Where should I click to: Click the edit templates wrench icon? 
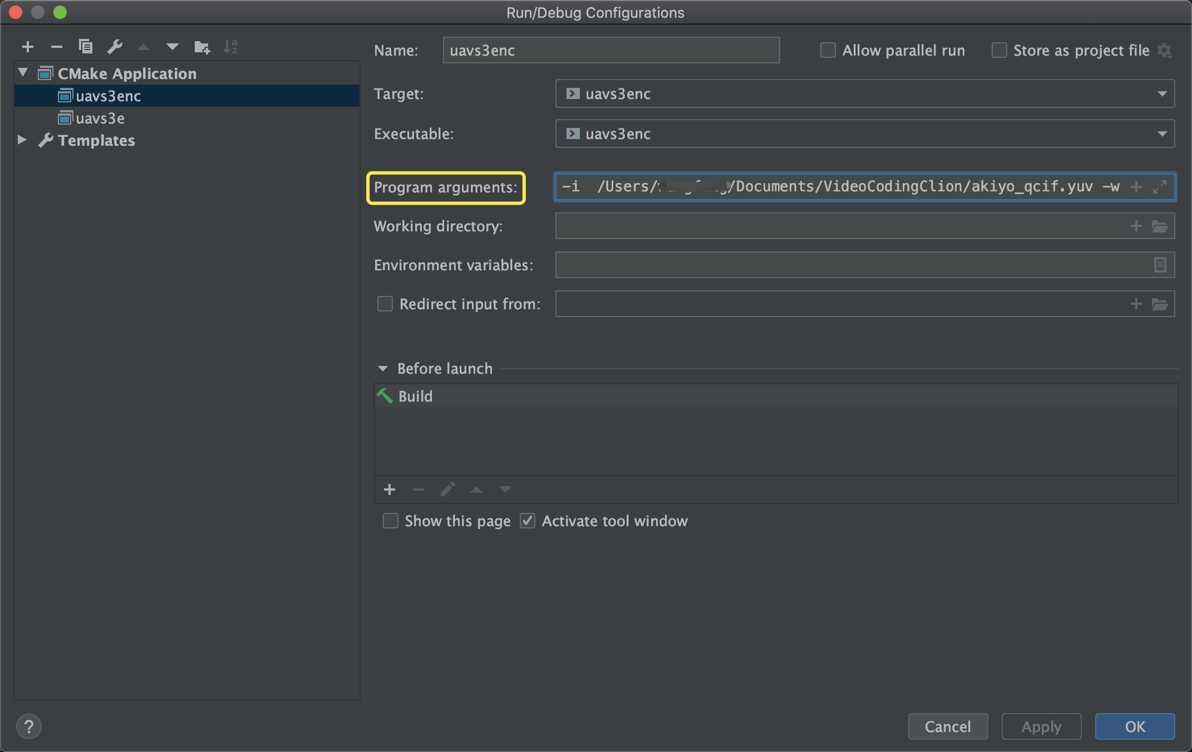click(x=115, y=47)
